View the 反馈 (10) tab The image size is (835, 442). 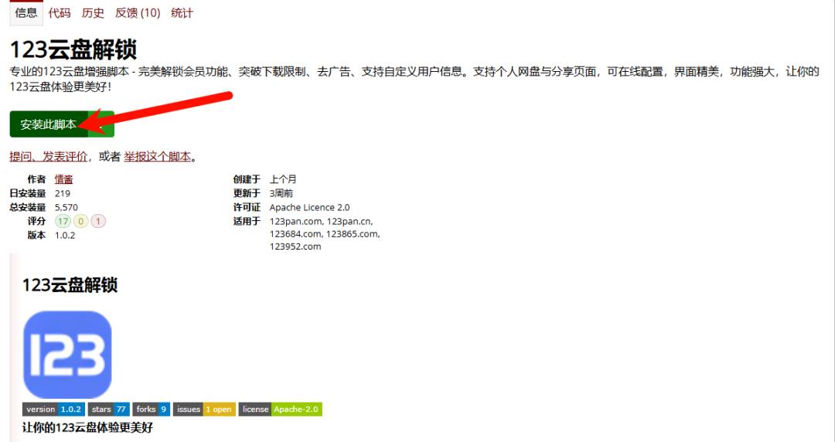click(x=138, y=13)
